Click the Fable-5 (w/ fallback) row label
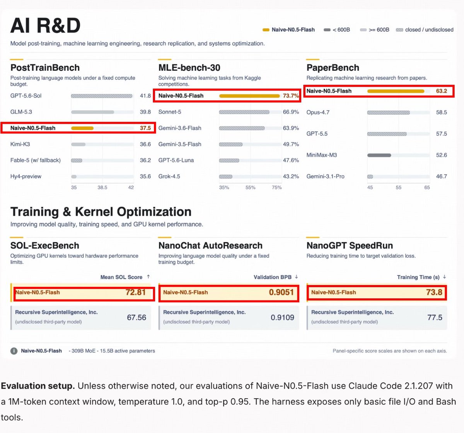This screenshot has height=433, width=464. [36, 160]
